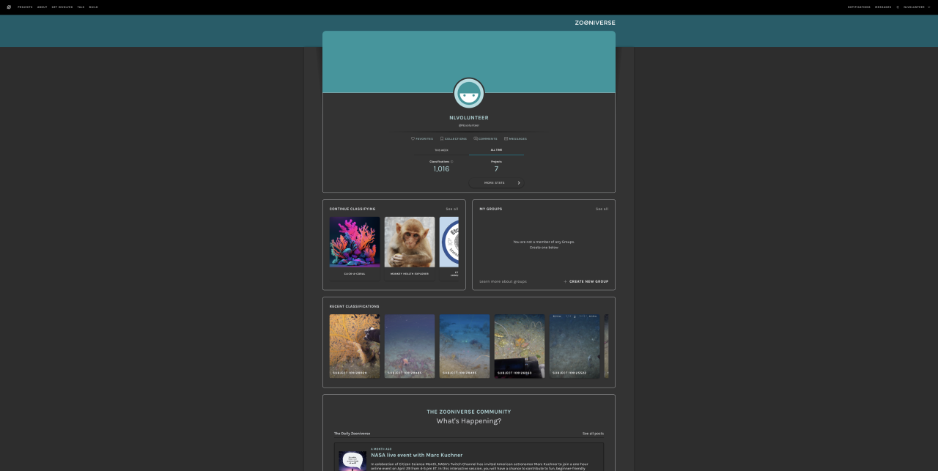Open Build from the top navigation

click(x=94, y=7)
